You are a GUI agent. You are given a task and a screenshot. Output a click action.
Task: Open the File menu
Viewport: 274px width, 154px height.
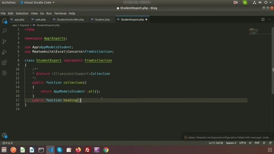pyautogui.click(x=3, y=13)
